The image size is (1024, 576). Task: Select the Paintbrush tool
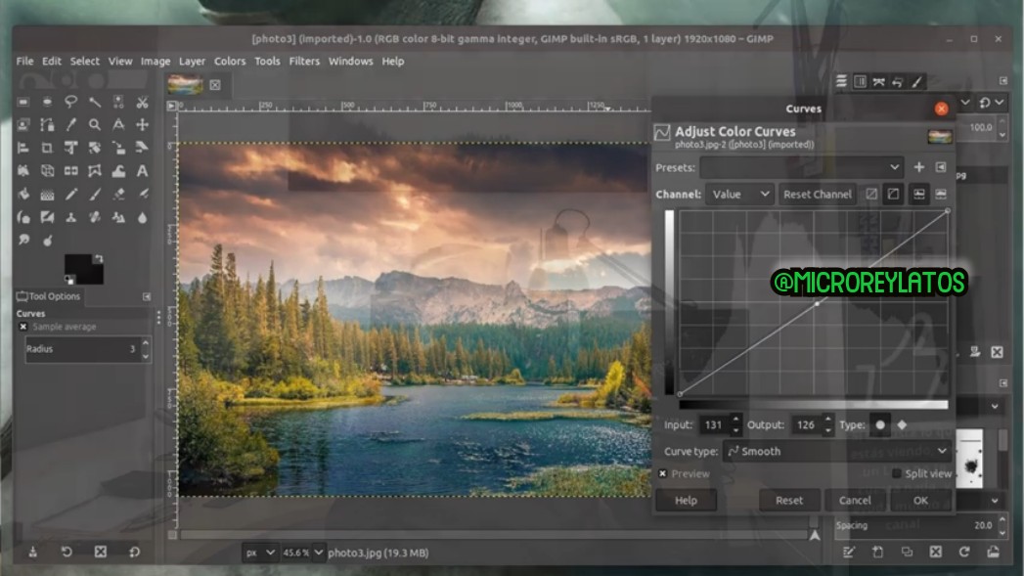(95, 194)
